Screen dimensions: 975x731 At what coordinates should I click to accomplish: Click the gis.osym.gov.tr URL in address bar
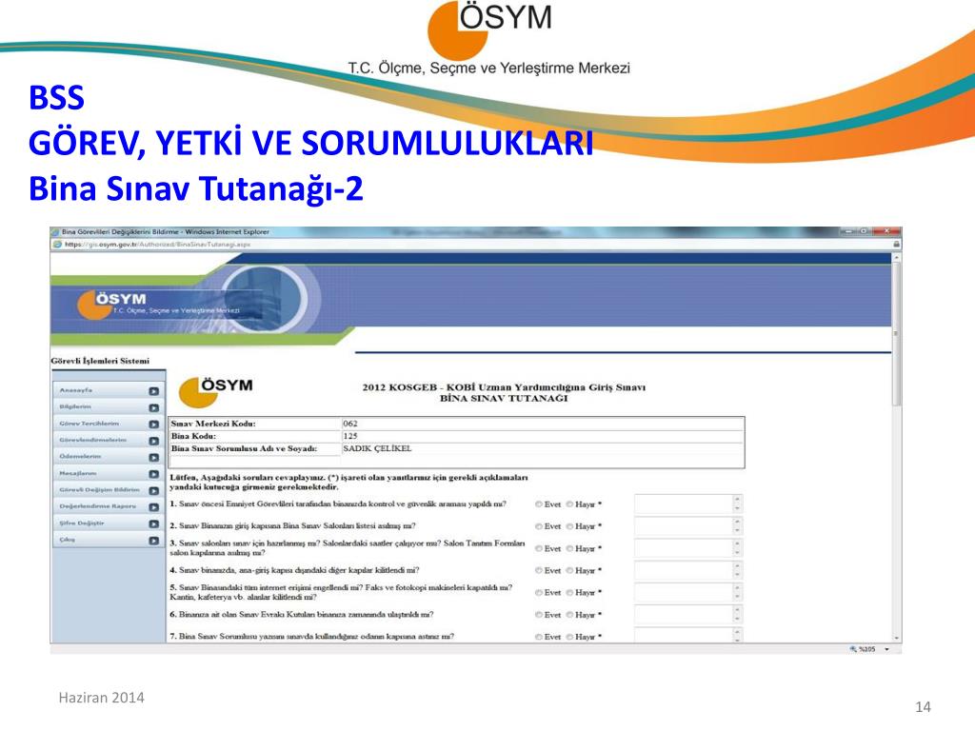coord(157,245)
